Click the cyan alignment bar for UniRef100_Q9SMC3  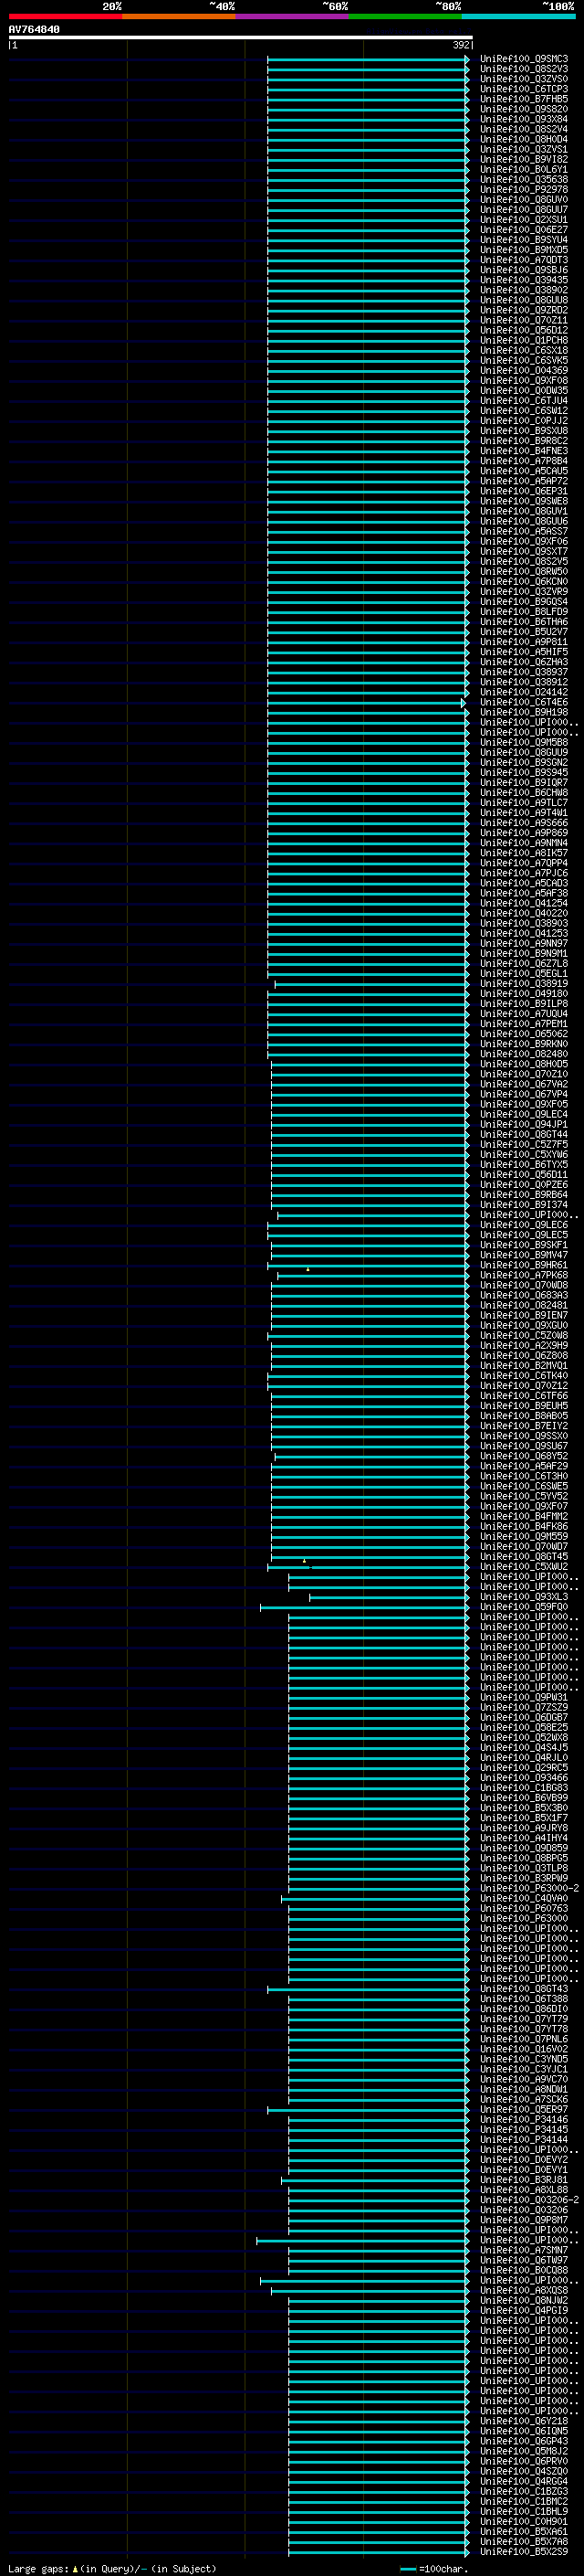pos(369,60)
